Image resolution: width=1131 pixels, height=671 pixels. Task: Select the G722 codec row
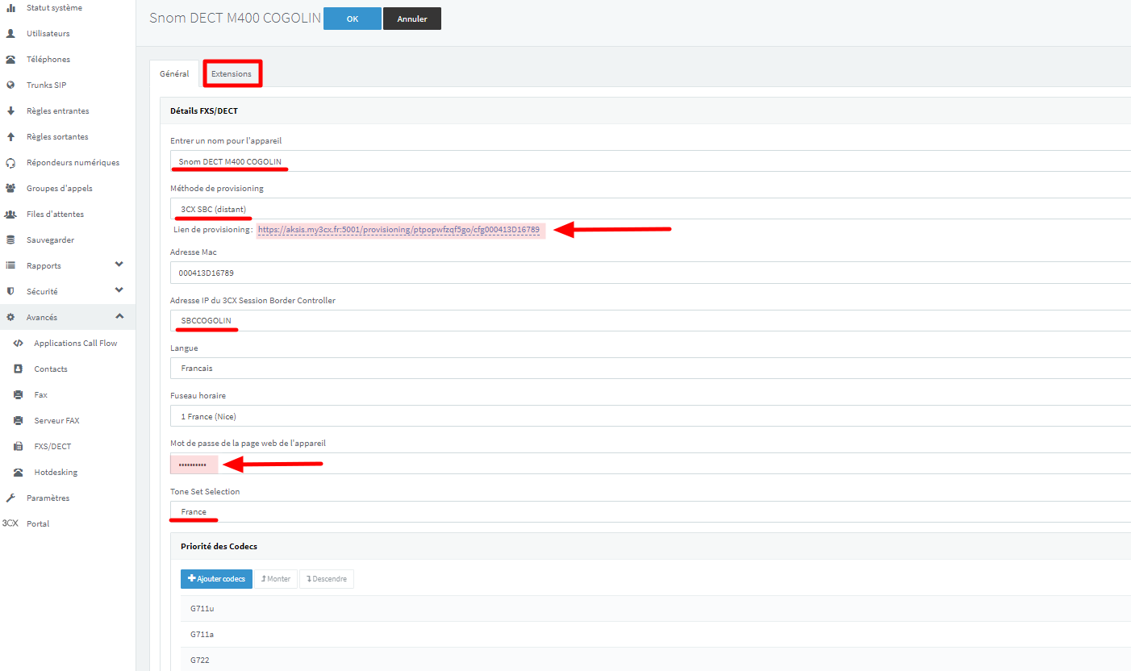656,660
